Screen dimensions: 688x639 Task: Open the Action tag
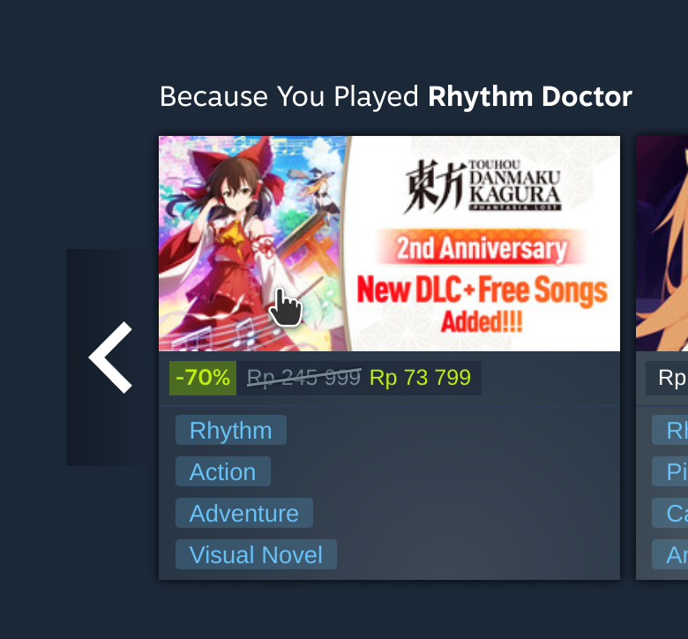click(223, 471)
